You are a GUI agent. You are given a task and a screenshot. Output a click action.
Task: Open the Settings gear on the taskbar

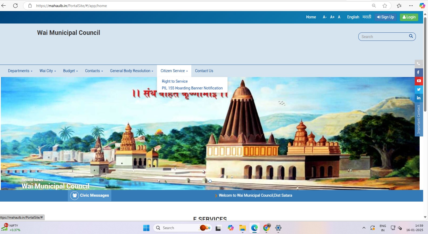pos(278,228)
